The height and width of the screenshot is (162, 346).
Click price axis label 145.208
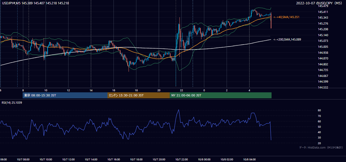(x=323, y=29)
